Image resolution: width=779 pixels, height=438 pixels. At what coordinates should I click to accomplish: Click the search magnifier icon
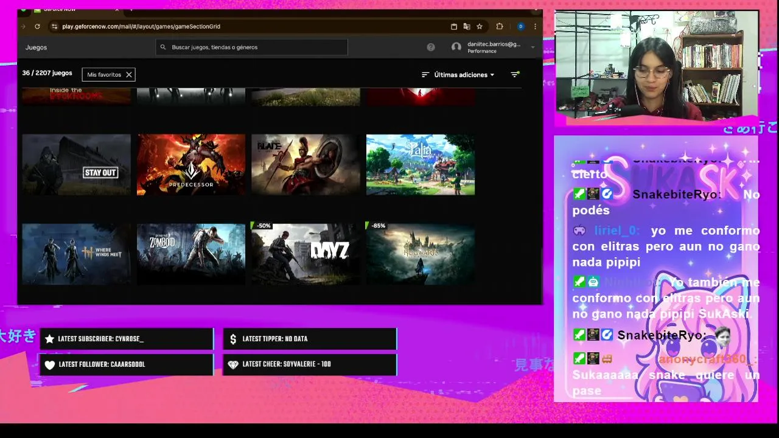163,47
